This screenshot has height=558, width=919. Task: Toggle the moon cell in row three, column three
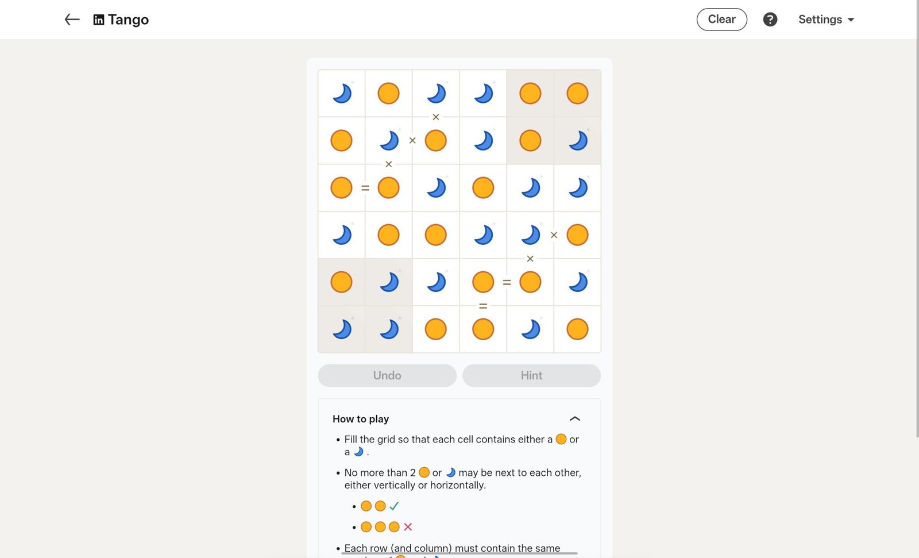tap(436, 187)
